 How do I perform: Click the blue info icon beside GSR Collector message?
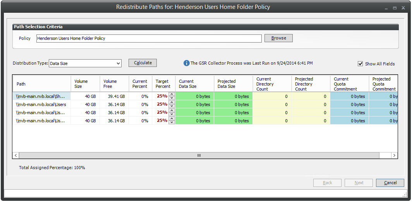tap(186, 63)
